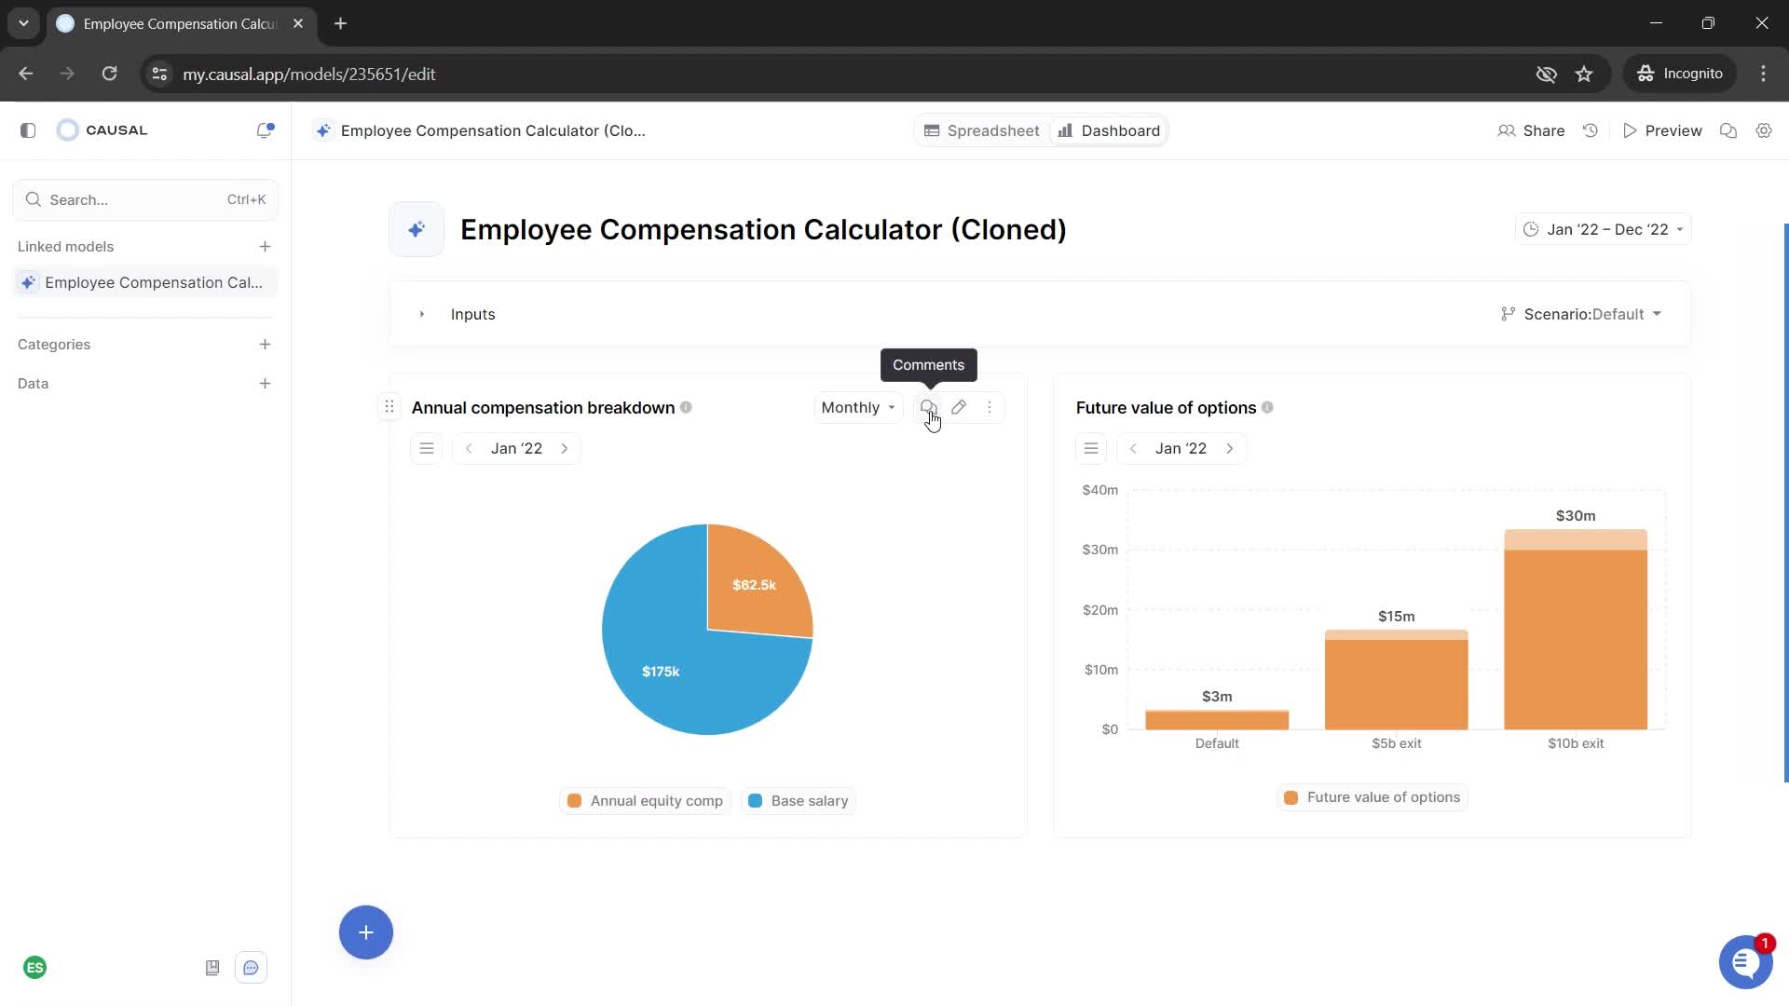The image size is (1789, 1006).
Task: Show info for Future value of options
Action: pos(1267,407)
